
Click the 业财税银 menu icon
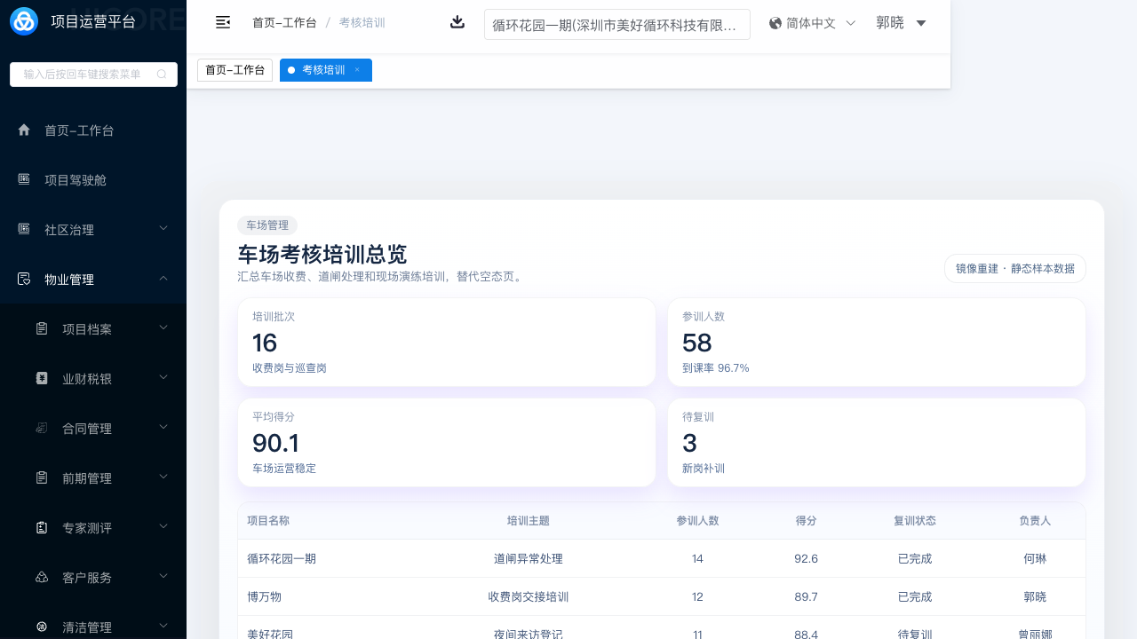pos(42,379)
